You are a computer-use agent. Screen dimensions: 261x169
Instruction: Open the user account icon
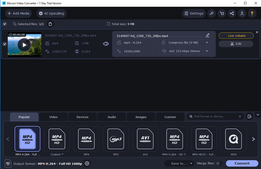coord(242,14)
